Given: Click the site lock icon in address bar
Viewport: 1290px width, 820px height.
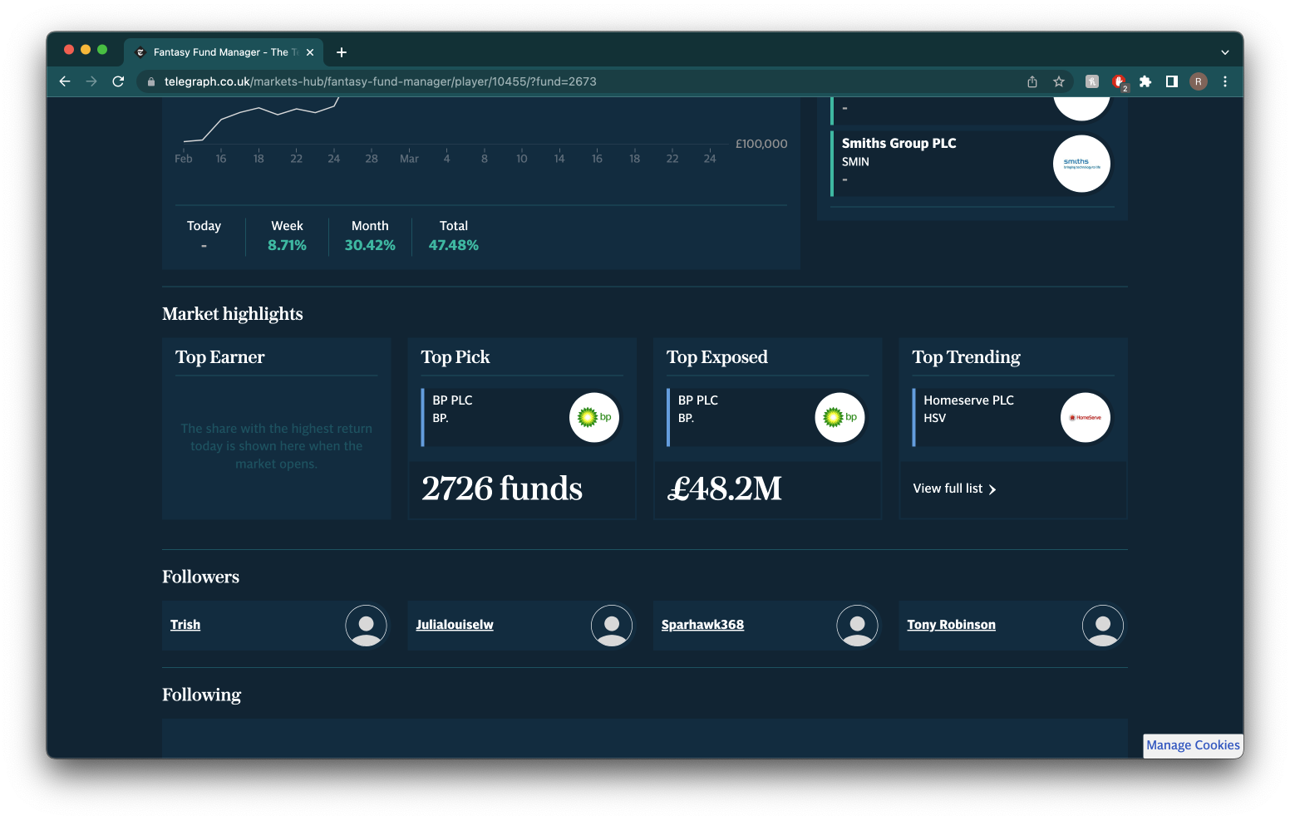Looking at the screenshot, I should (150, 81).
